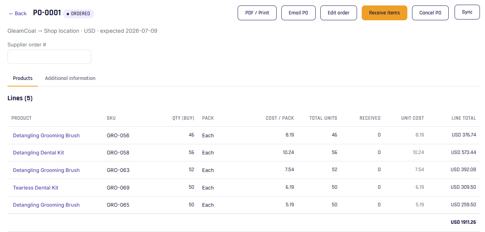Switch to the Additional information tab
The height and width of the screenshot is (232, 485).
click(70, 78)
